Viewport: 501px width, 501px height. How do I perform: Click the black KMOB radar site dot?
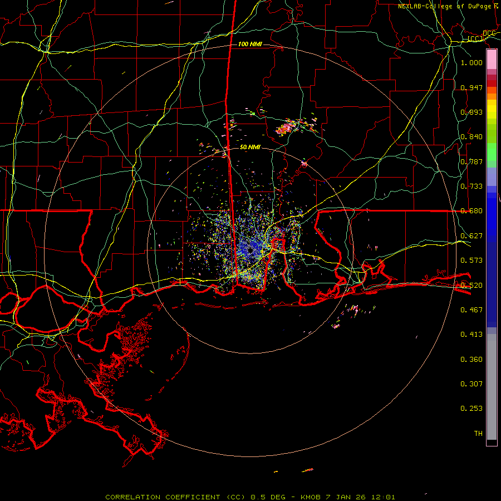tap(250, 250)
